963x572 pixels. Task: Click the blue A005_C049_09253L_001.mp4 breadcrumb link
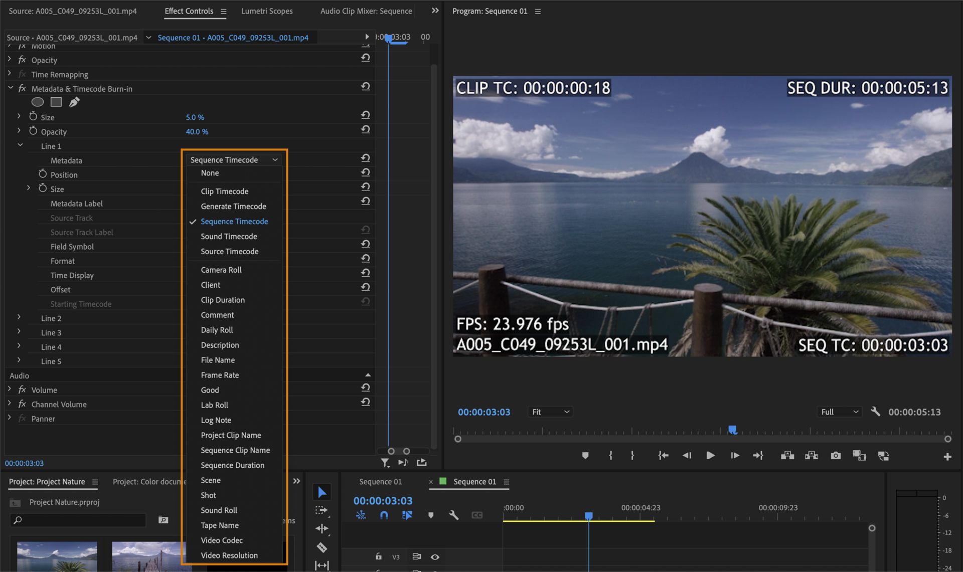click(x=258, y=37)
